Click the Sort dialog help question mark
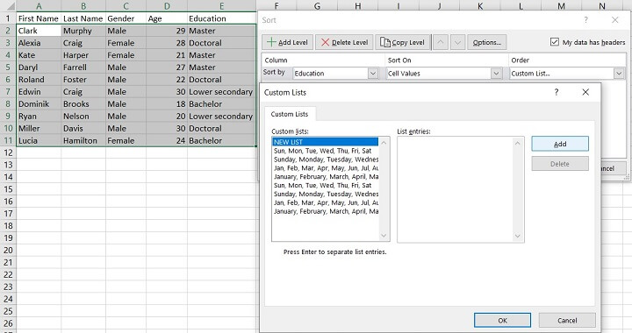This screenshot has height=333, width=632. point(585,20)
